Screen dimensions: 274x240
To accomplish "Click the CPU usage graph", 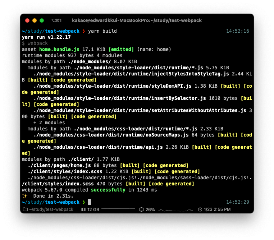I will [x=175, y=210].
